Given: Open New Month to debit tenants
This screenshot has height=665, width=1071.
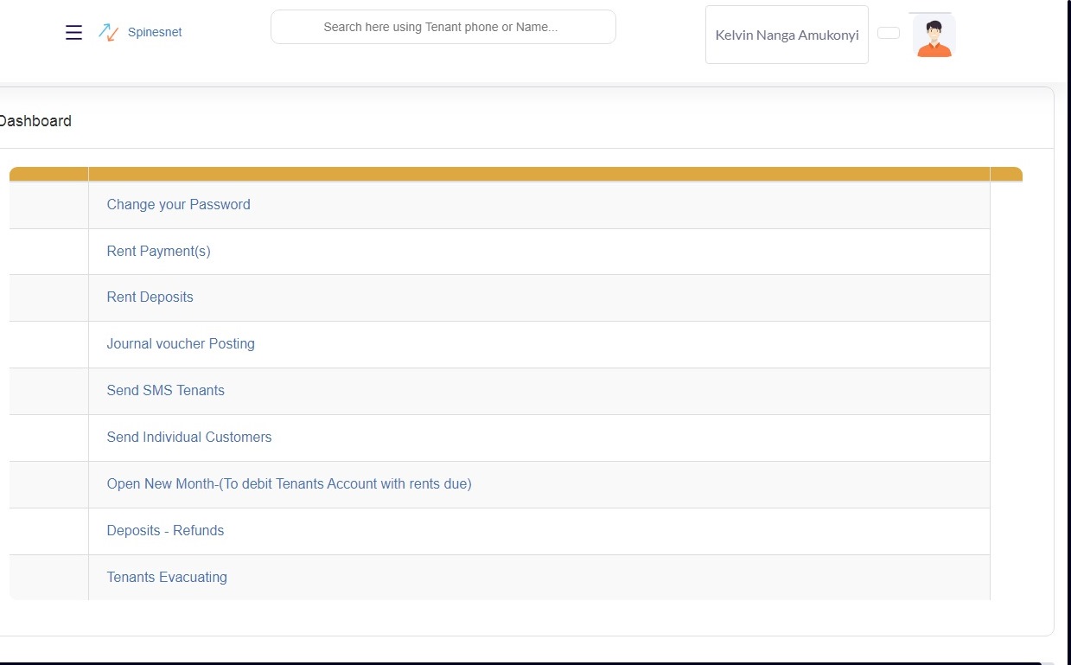Looking at the screenshot, I should pos(289,484).
